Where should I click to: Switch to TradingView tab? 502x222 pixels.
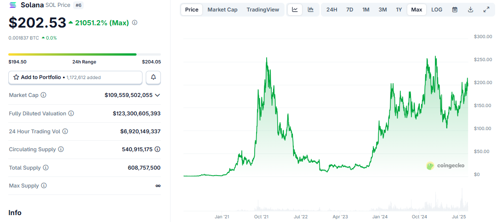(263, 10)
